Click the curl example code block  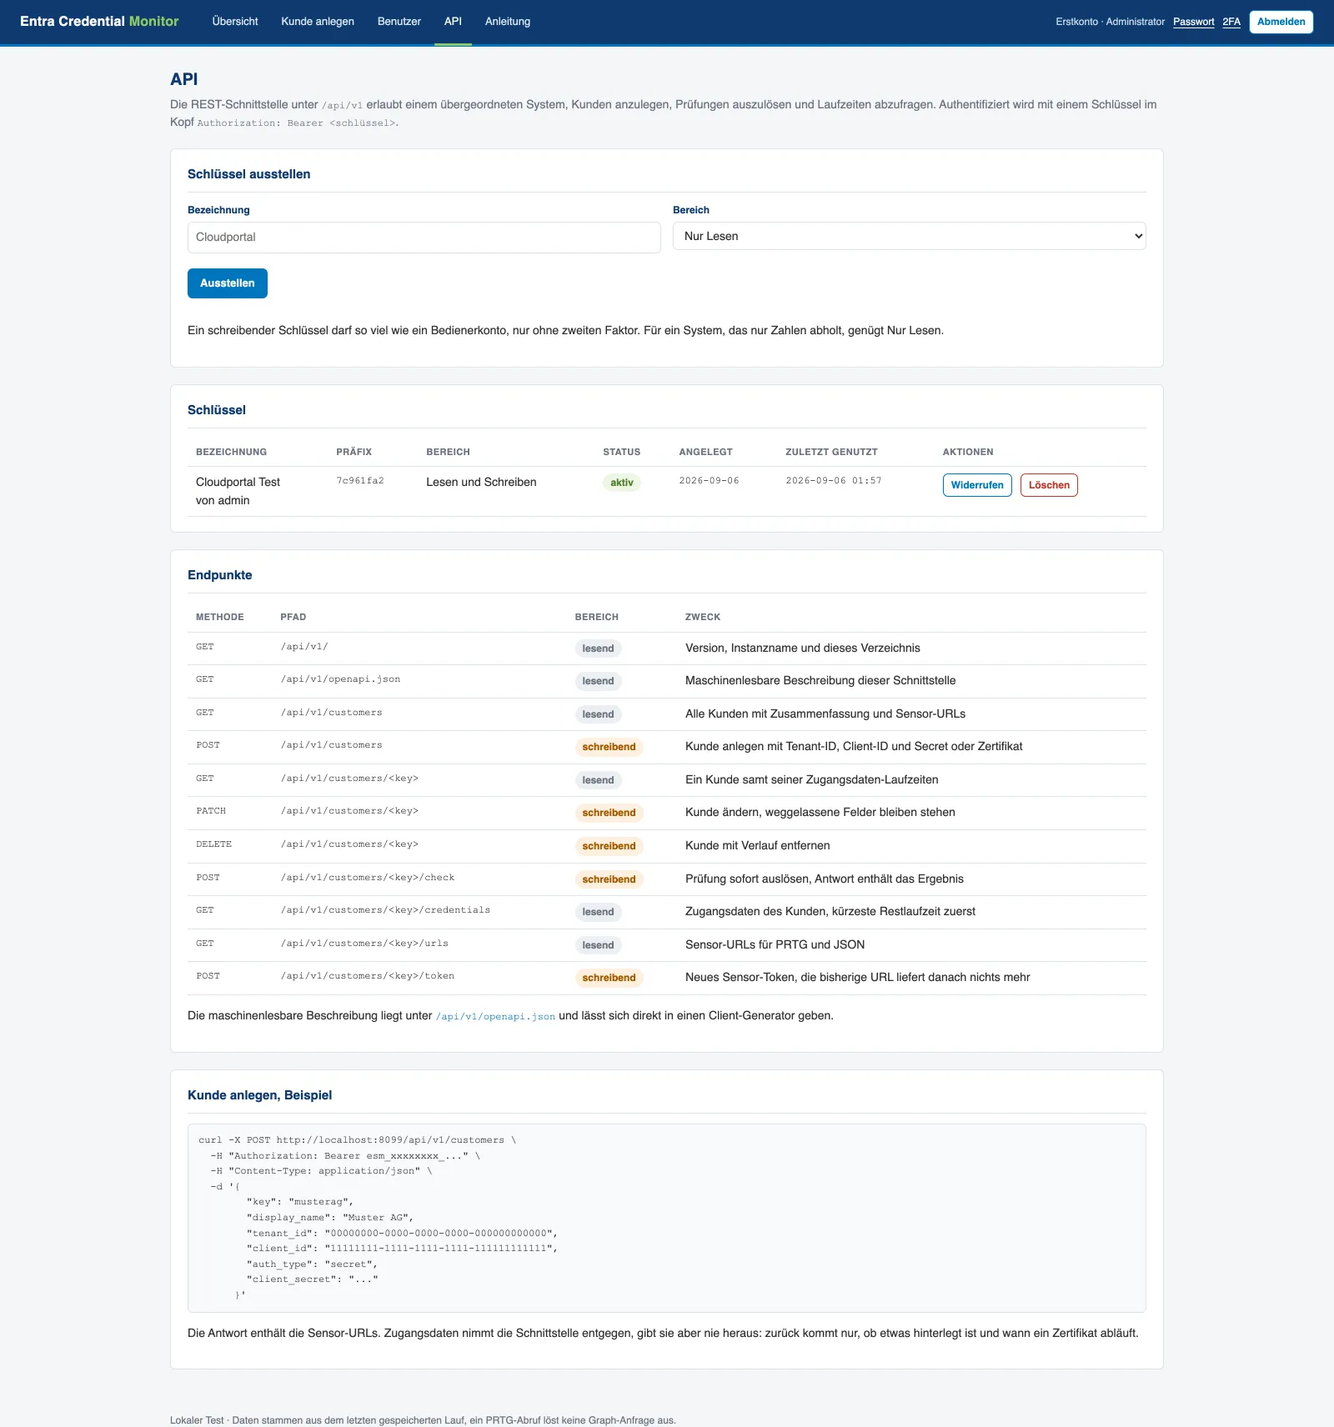pos(667,1218)
